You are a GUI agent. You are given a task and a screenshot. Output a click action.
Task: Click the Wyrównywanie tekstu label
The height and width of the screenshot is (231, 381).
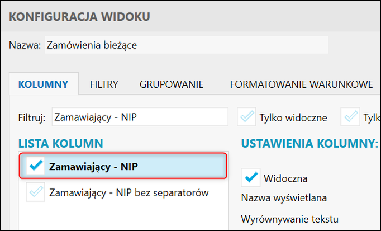290,218
